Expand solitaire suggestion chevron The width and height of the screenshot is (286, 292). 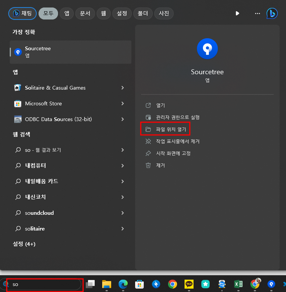click(122, 229)
